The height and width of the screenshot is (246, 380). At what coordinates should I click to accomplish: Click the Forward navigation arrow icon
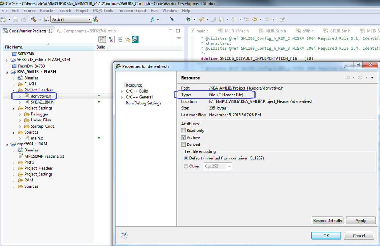point(267,19)
